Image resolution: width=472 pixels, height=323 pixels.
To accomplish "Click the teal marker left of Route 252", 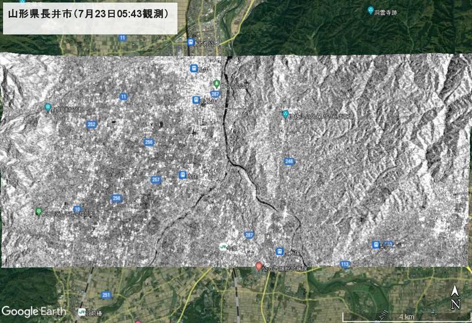I will point(47,107).
